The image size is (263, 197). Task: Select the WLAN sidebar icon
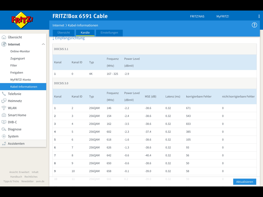[4, 108]
